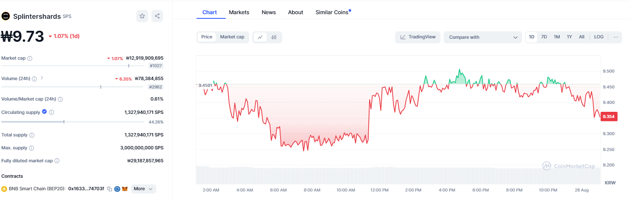This screenshot has width=630, height=199.
Task: Select the 7D time range
Action: (x=544, y=37)
